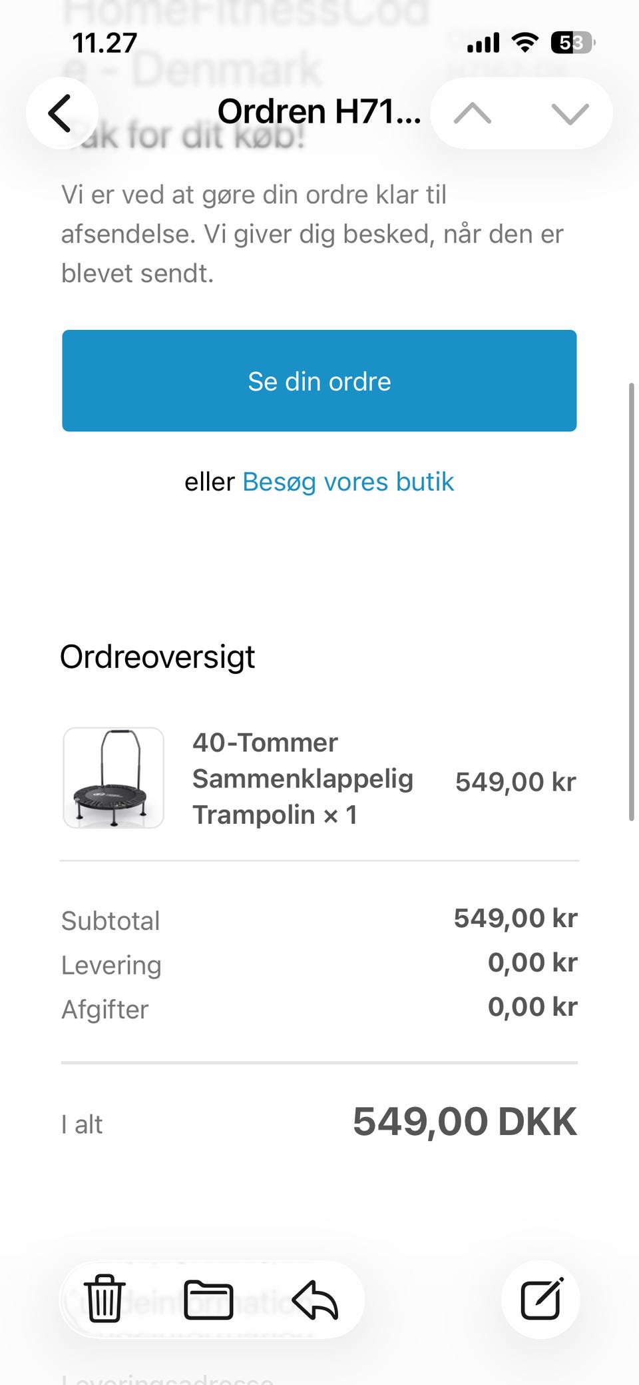Tap the "40-Tommer Sammenklappelig Trampolin" product name

tap(303, 778)
